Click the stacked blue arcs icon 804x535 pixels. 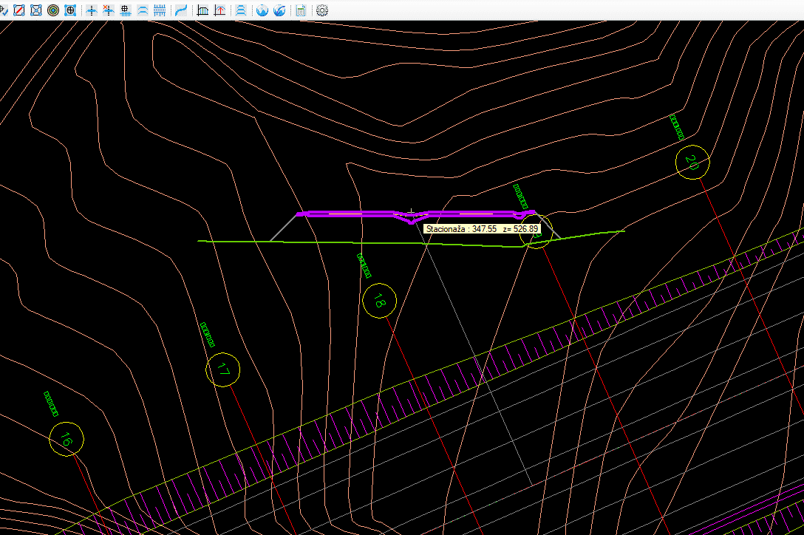click(x=241, y=10)
